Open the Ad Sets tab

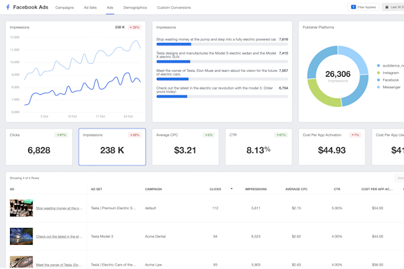(90, 7)
